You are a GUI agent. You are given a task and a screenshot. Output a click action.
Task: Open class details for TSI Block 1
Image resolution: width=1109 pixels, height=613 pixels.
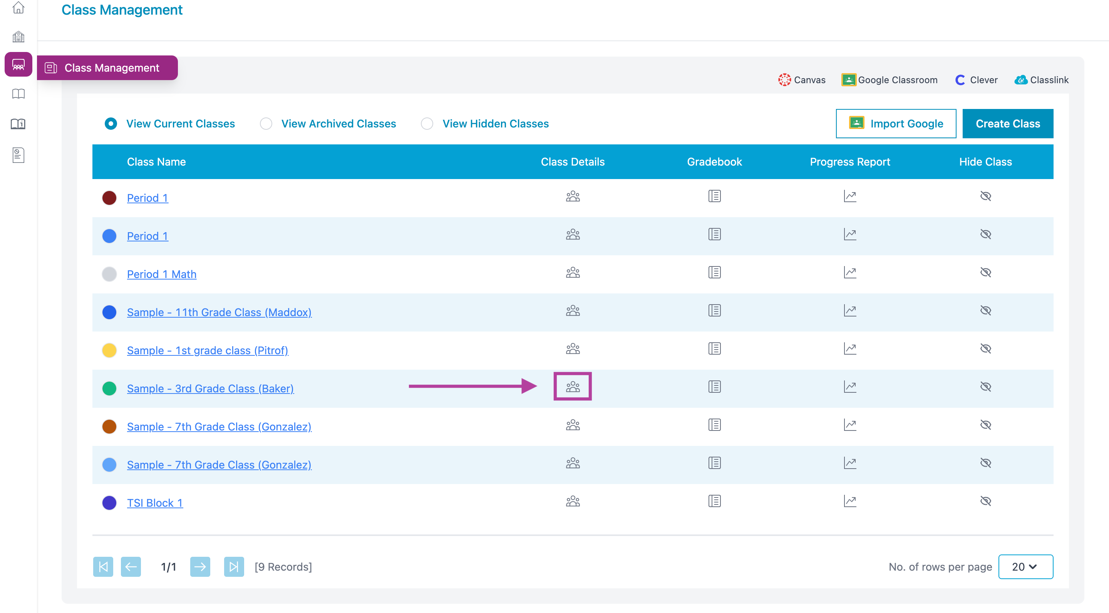point(573,501)
